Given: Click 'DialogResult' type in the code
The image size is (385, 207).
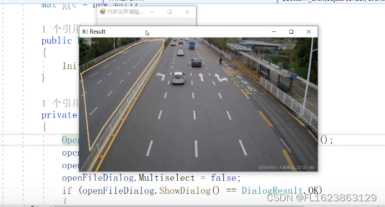Looking at the screenshot, I should point(272,190).
